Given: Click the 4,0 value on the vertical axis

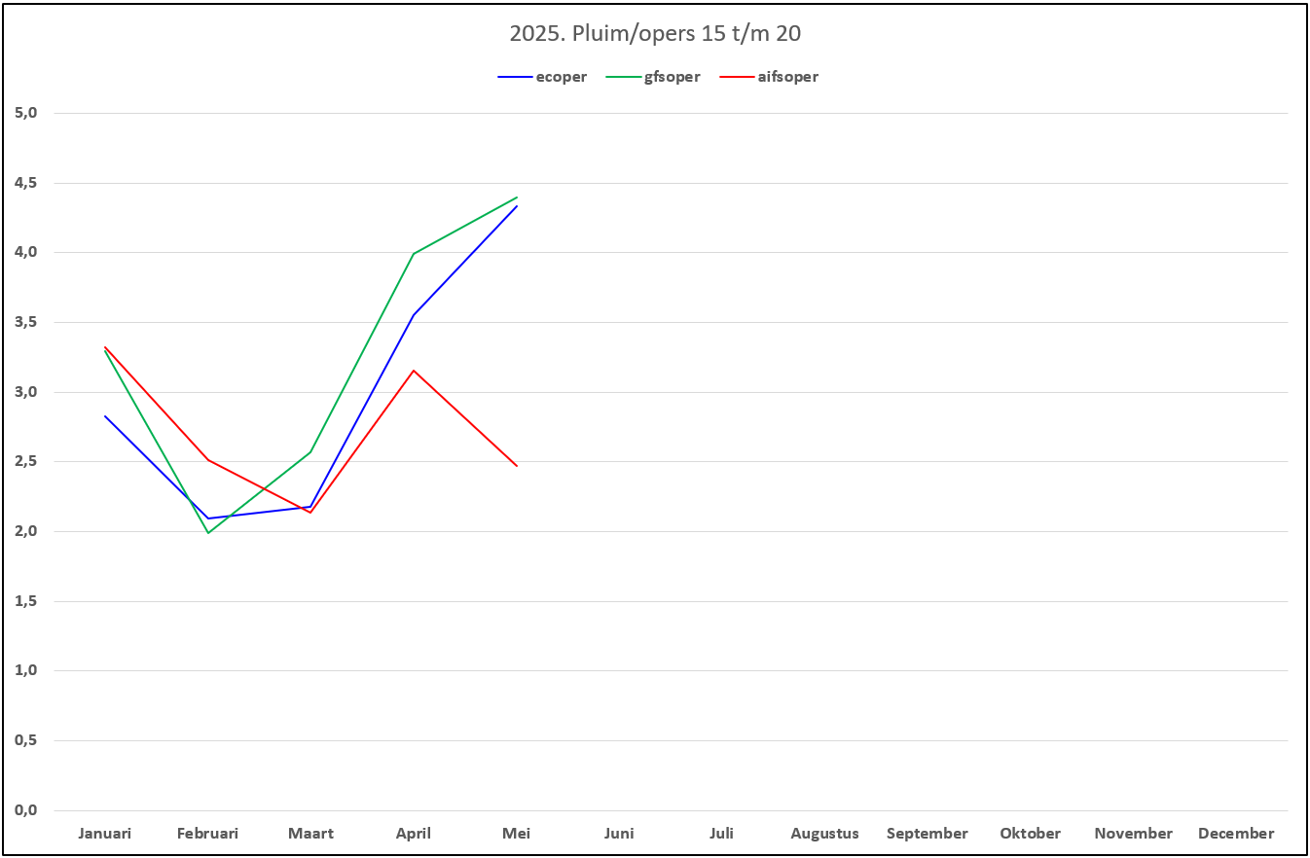Looking at the screenshot, I should [x=26, y=252].
